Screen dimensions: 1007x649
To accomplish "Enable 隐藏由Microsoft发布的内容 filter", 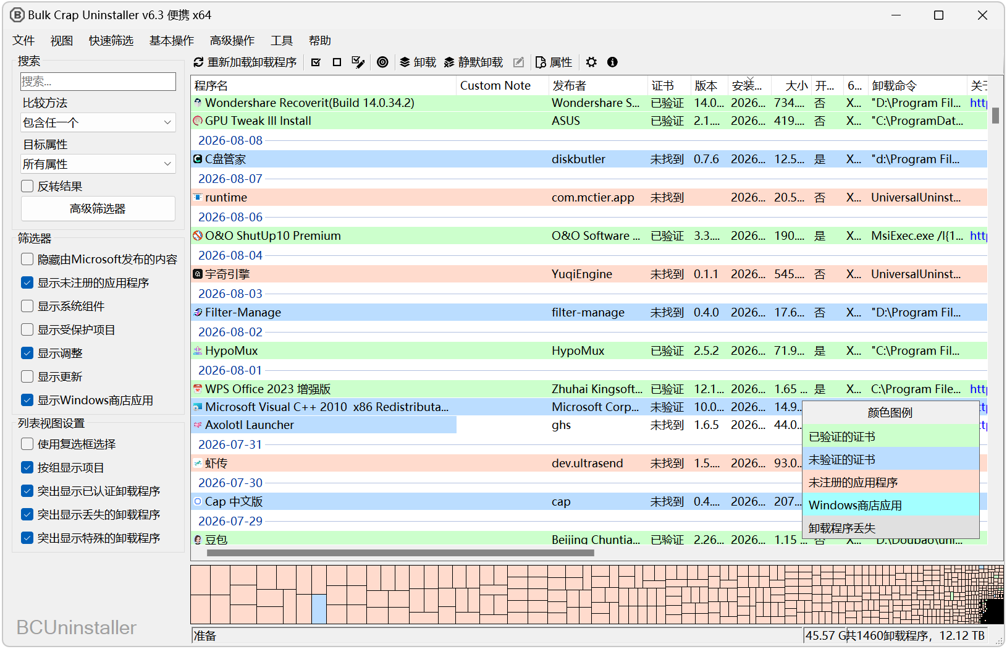I will (27, 259).
